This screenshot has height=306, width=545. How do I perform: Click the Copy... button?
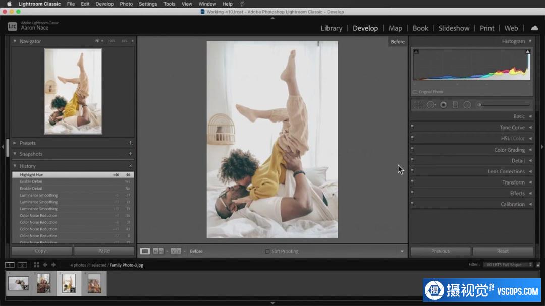click(x=42, y=251)
